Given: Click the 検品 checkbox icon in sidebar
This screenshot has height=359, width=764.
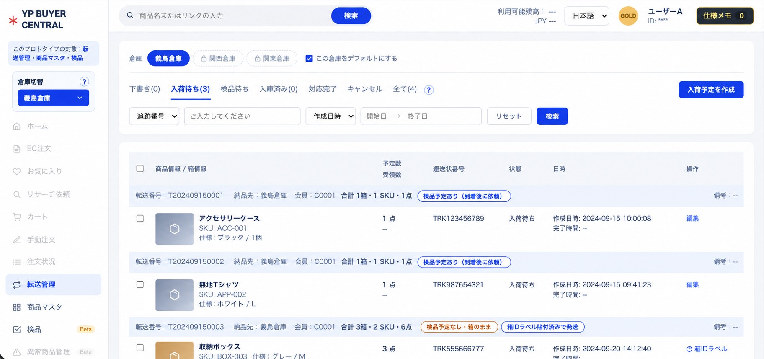Looking at the screenshot, I should [17, 330].
